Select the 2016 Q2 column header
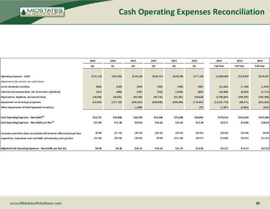This screenshot has width=270, height=209. [x=93, y=63]
